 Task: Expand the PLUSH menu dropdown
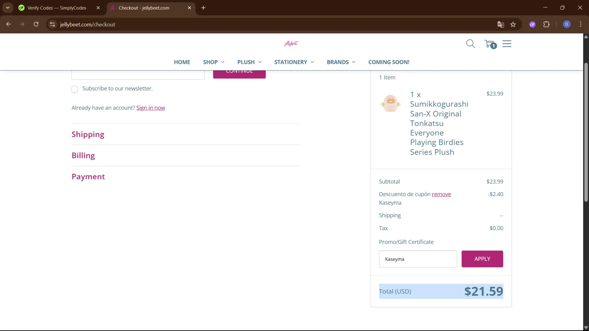[x=249, y=62]
